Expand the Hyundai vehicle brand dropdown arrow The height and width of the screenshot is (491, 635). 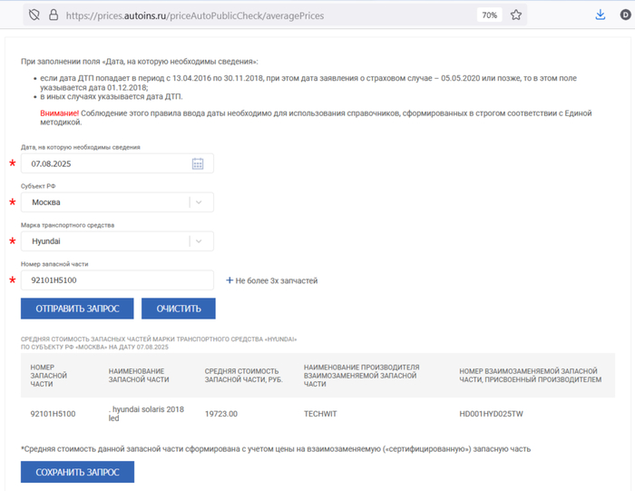200,241
